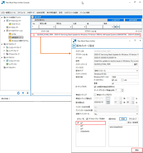
Task: Check the COEADMIN group checkbox
Action: tap(78, 131)
